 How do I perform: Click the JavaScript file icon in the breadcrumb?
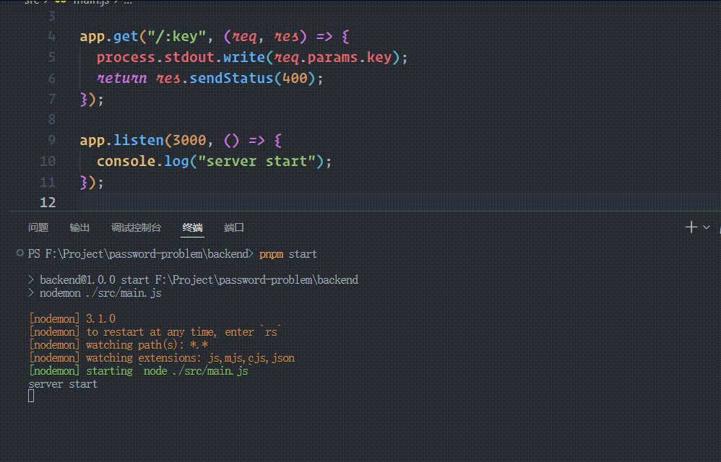(x=61, y=3)
